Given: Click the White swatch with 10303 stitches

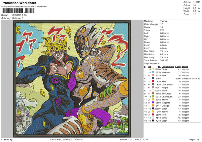Looking at the screenshot, I should [x=153, y=90].
